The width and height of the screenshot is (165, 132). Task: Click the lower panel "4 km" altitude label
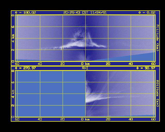click(x=13, y=94)
